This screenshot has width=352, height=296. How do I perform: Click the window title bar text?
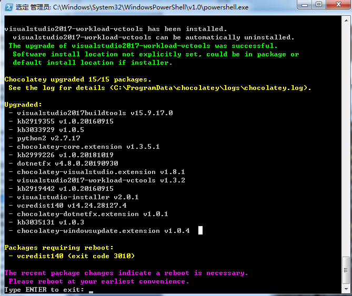132,7
